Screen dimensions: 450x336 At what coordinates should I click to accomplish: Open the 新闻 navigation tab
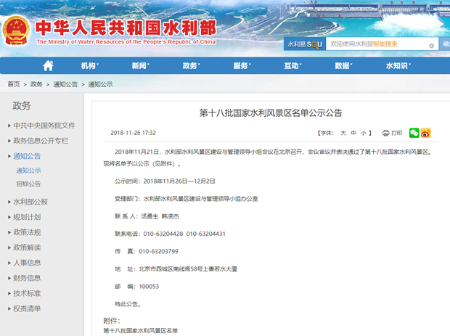tap(140, 66)
